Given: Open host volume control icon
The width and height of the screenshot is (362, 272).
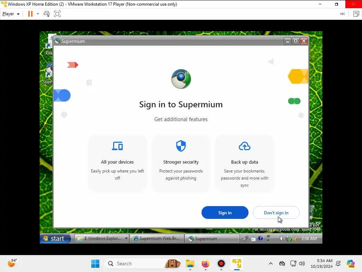Looking at the screenshot, I should coord(302,263).
